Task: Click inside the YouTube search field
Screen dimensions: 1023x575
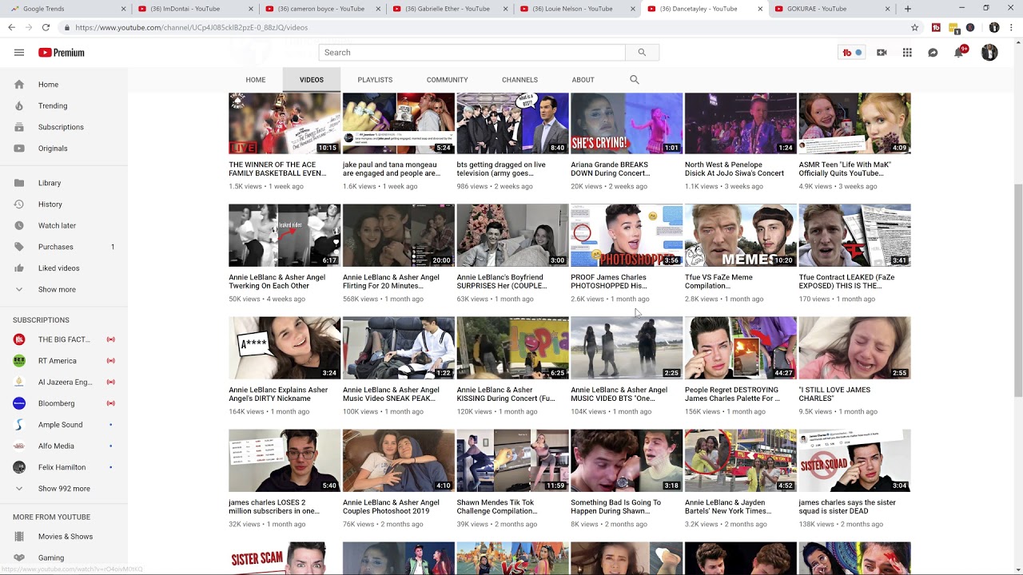Action: [x=472, y=53]
